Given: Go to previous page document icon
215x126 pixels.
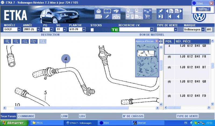Looking at the screenshot, I should [170, 11].
